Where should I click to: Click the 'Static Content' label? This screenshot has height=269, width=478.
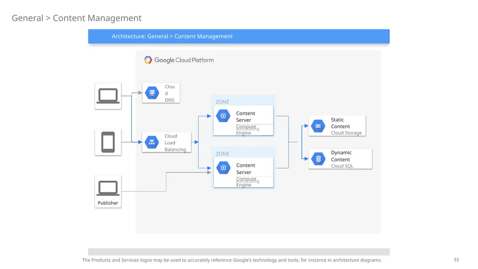point(340,123)
